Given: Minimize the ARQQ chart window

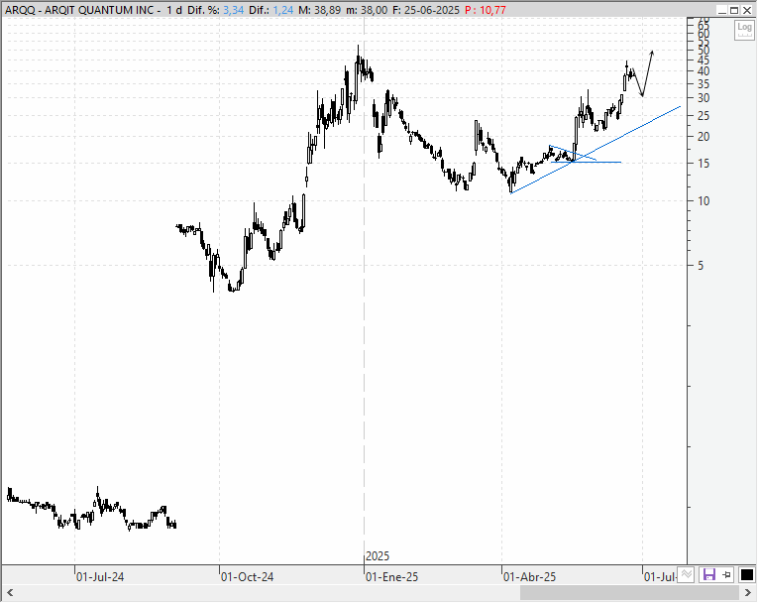Looking at the screenshot, I should [721, 10].
